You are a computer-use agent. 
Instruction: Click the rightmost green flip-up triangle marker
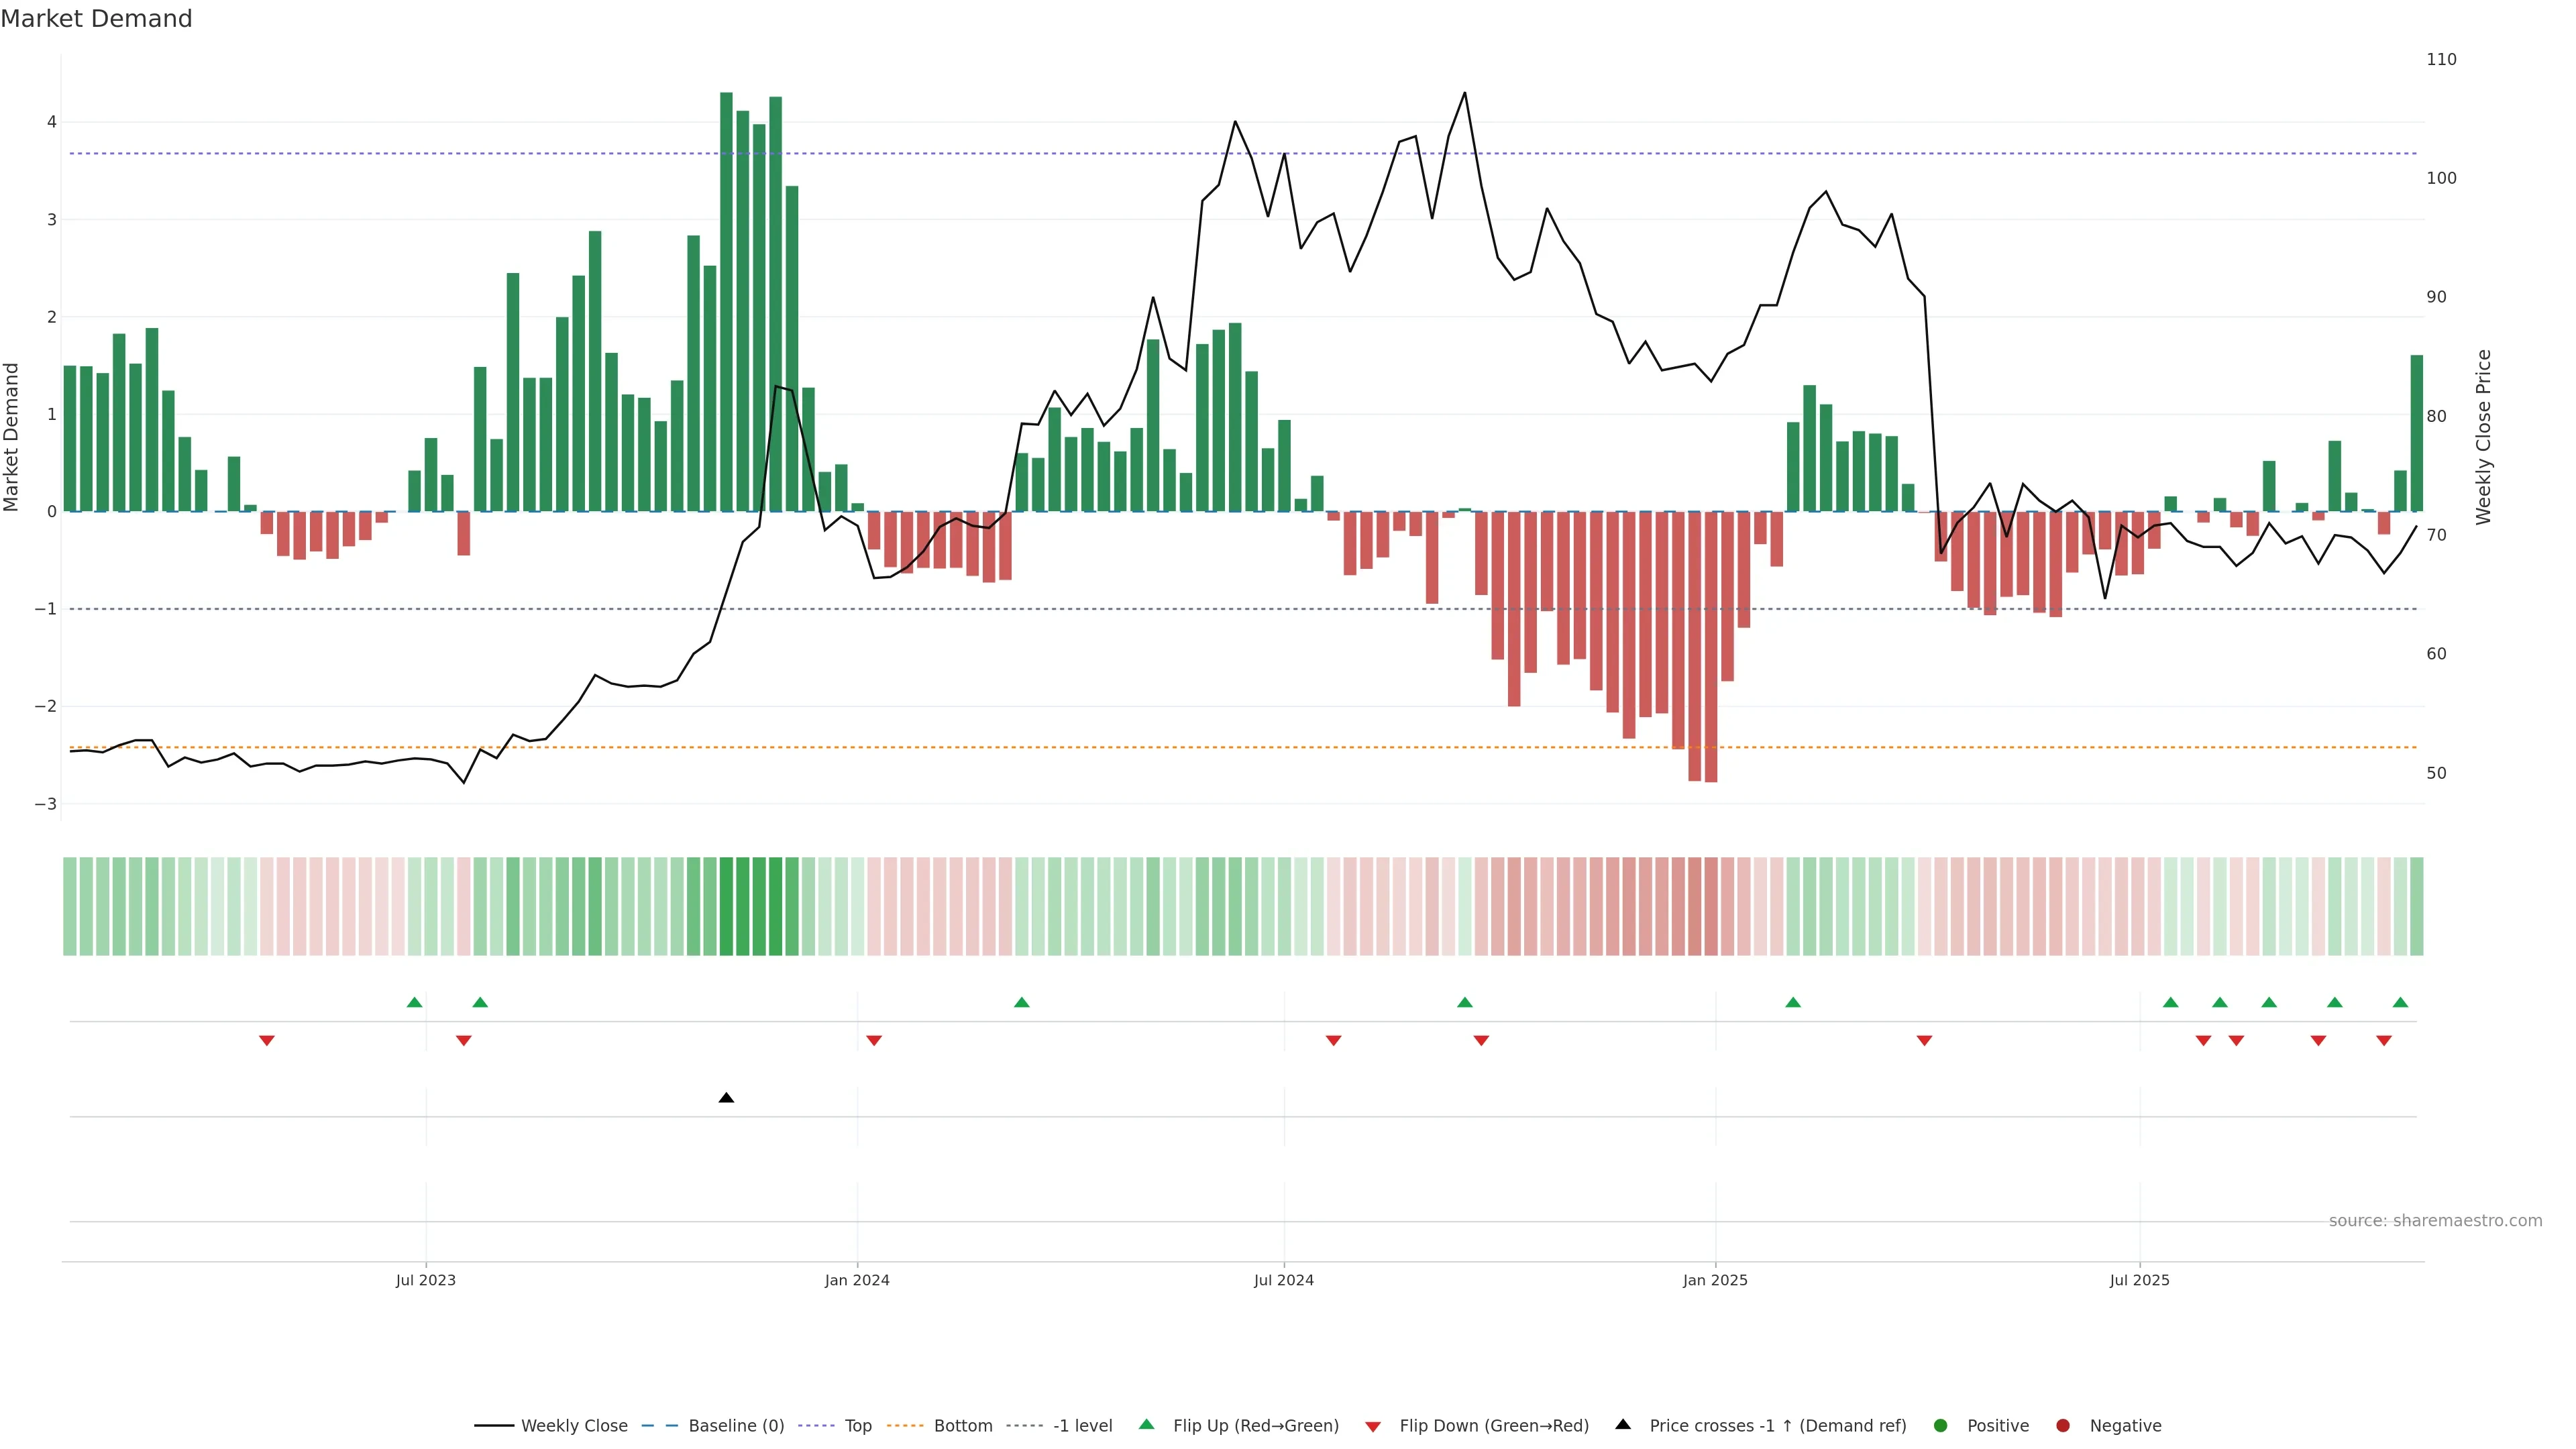pyautogui.click(x=2400, y=1002)
